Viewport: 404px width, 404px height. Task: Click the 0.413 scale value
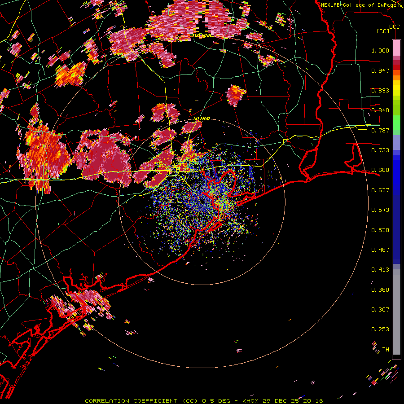click(380, 270)
